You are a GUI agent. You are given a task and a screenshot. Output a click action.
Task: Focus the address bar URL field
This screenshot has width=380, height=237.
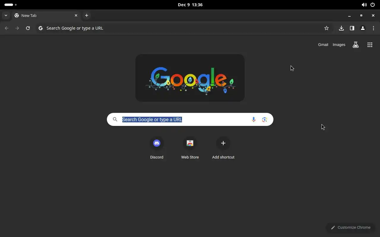tap(184, 28)
